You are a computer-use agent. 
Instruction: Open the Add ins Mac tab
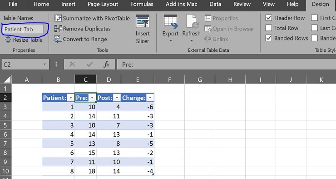181,4
